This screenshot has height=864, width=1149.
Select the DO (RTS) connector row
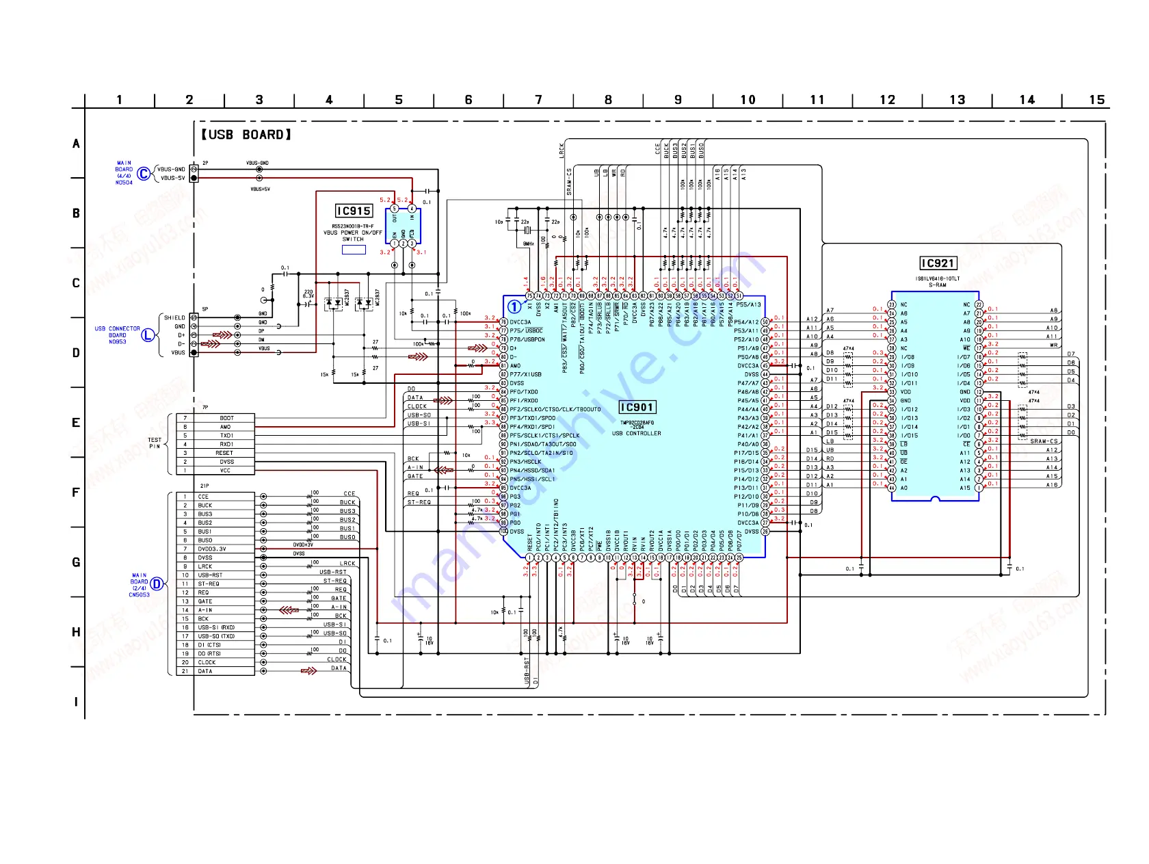click(215, 653)
